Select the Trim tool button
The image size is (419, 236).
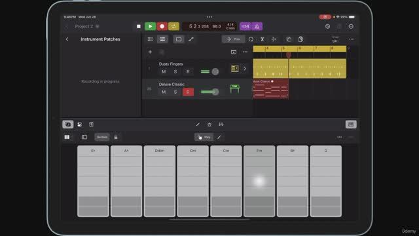[x=233, y=39]
